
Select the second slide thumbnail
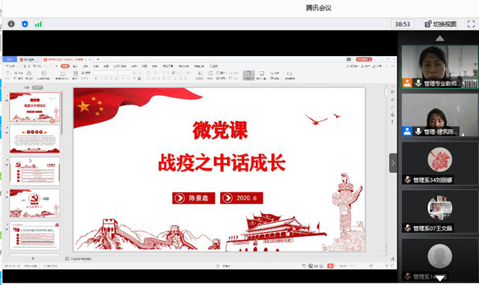click(34, 139)
